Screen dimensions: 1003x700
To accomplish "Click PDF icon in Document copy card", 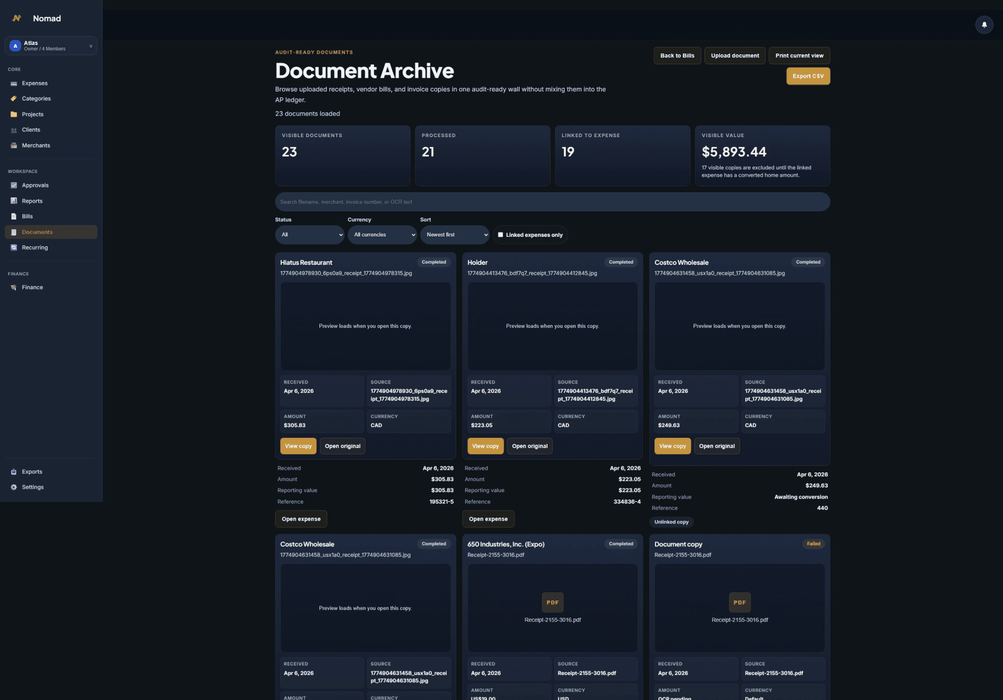I will (739, 602).
